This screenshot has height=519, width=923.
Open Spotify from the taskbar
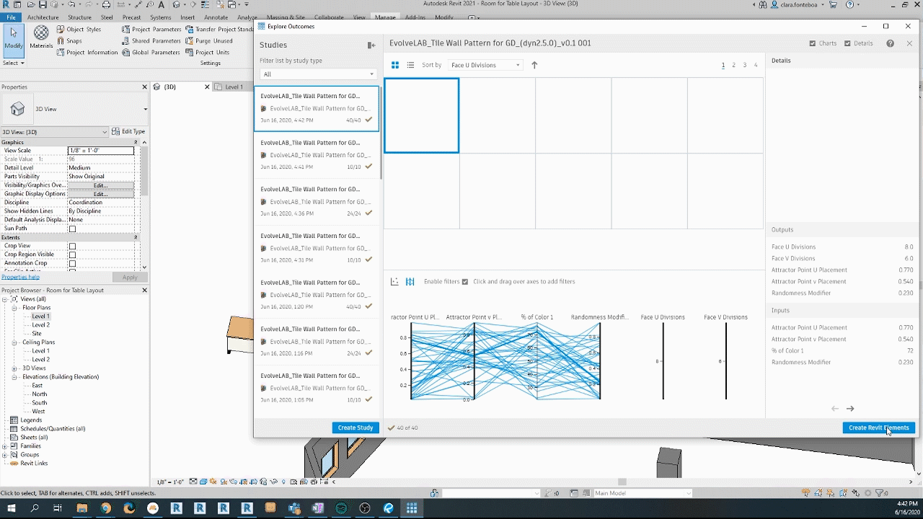point(341,508)
